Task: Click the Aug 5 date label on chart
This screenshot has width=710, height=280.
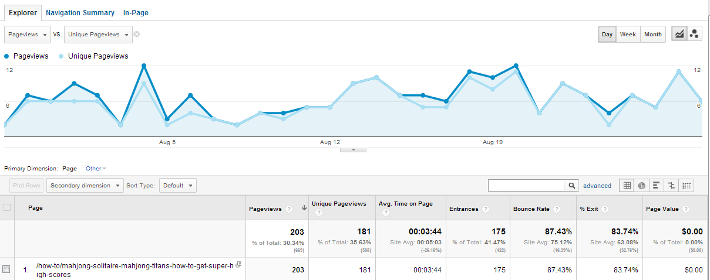Action: point(167,142)
